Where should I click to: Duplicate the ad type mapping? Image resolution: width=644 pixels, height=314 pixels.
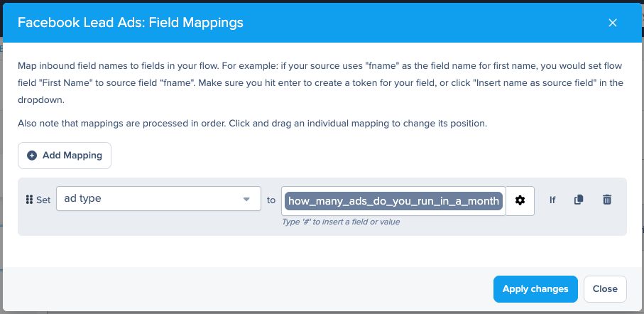pos(579,200)
